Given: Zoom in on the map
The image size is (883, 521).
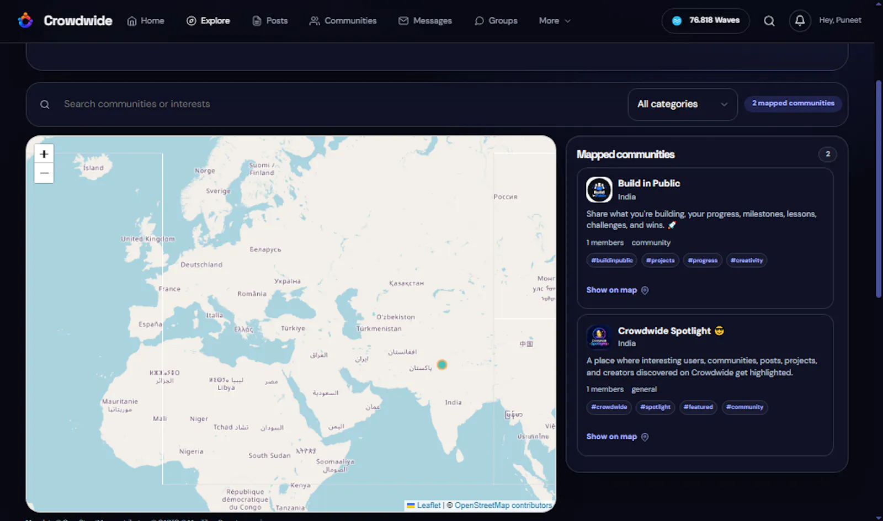Looking at the screenshot, I should (44, 154).
